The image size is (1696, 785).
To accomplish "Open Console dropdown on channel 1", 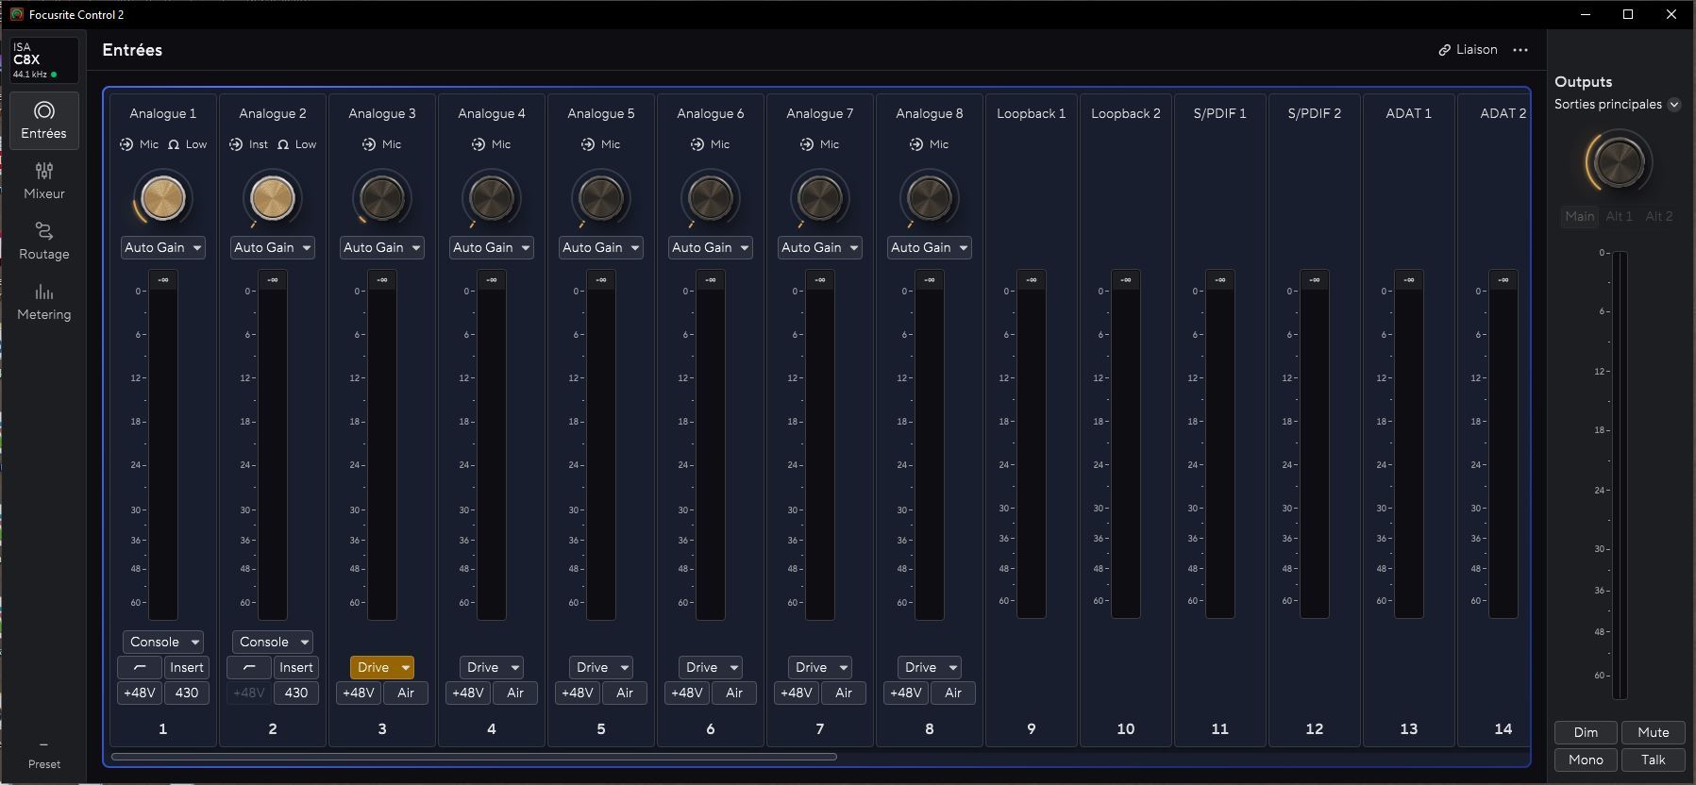I will [163, 642].
